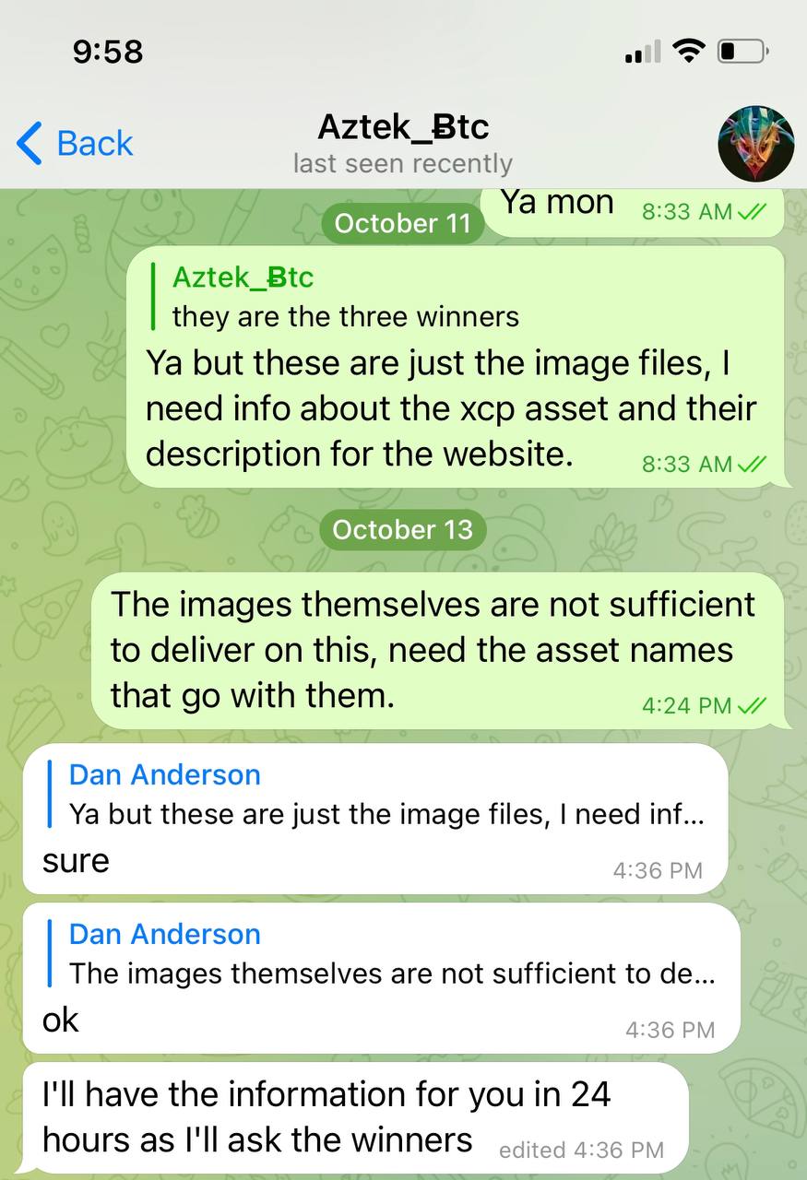Tap read checkmarks on 'Ya mon' message
Screen dimensions: 807x1180
(x=753, y=212)
